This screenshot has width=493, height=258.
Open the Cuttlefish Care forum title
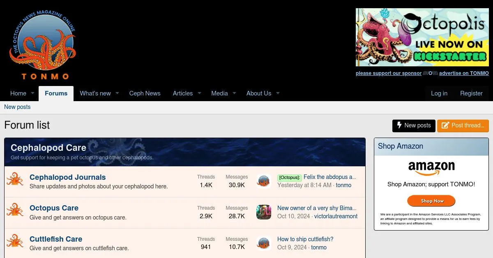click(56, 239)
